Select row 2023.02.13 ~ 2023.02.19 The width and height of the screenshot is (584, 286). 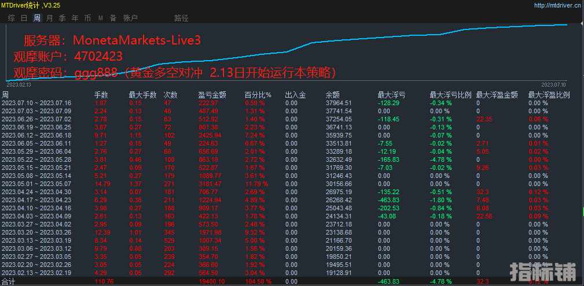click(292, 272)
